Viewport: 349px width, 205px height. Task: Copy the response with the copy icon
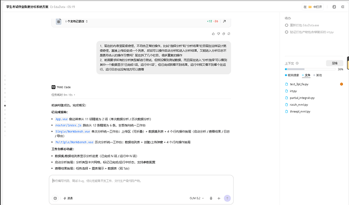(224, 34)
